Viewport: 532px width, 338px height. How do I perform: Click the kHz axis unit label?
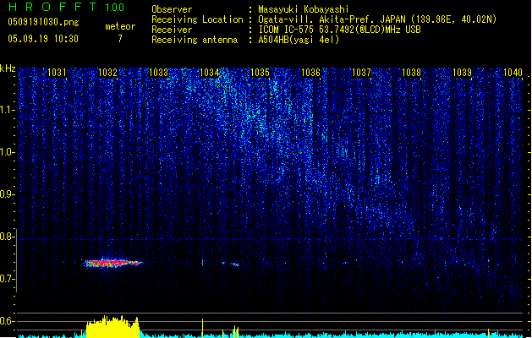[8, 68]
